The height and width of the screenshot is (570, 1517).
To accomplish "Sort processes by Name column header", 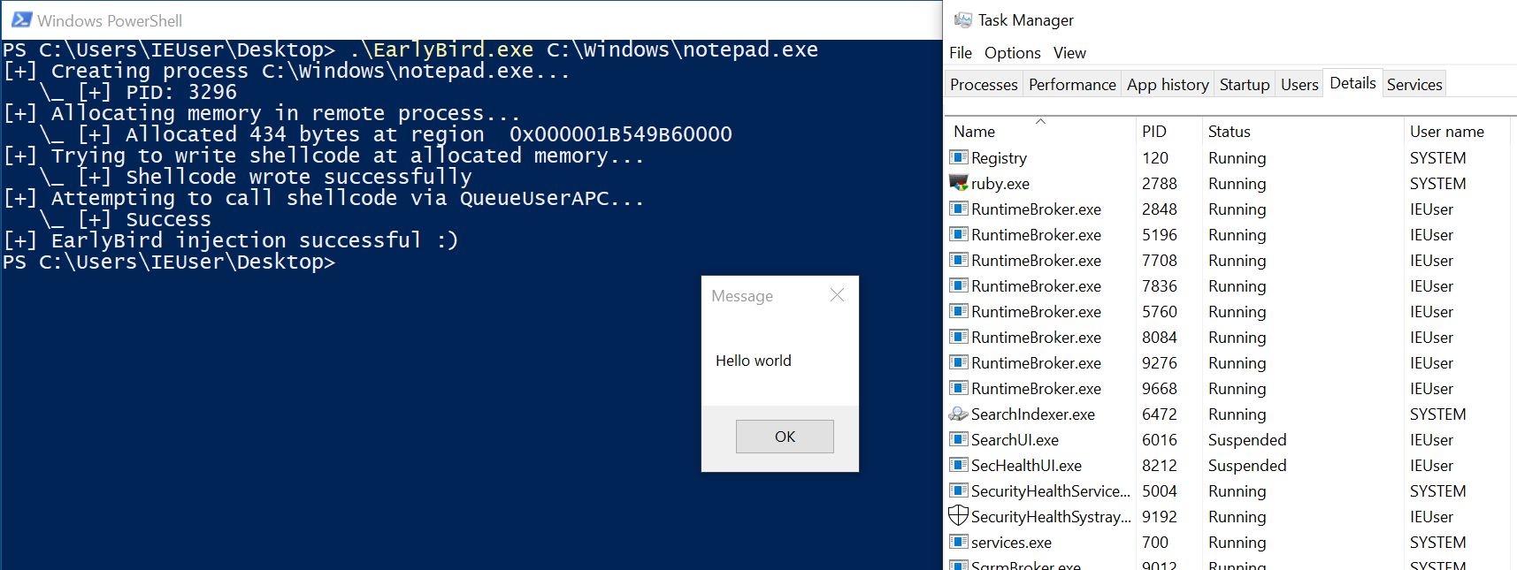I will click(x=974, y=132).
